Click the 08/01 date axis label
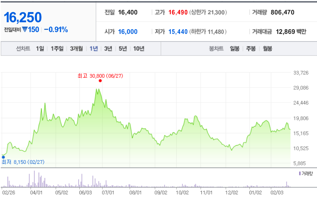The height and width of the screenshot is (197, 317). click(x=135, y=193)
